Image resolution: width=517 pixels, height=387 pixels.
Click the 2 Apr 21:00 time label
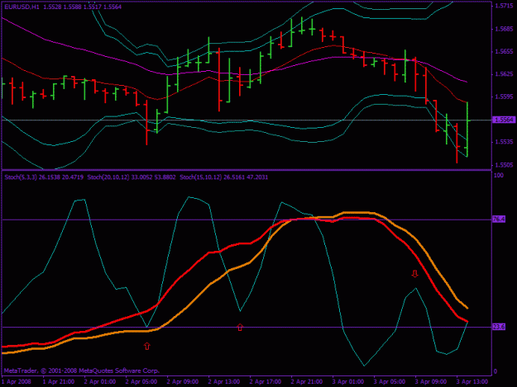[307, 382]
